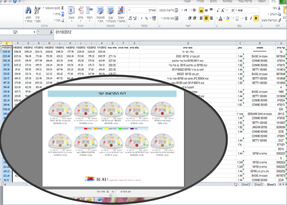Toggle Underline formatting
This screenshot has height=205, width=287.
click(246, 18)
